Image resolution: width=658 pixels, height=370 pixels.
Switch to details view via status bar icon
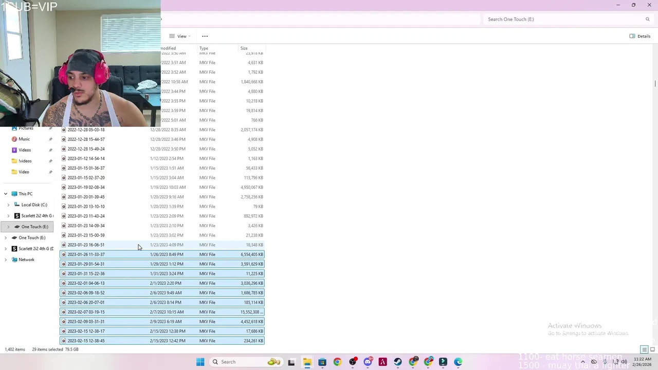click(644, 349)
